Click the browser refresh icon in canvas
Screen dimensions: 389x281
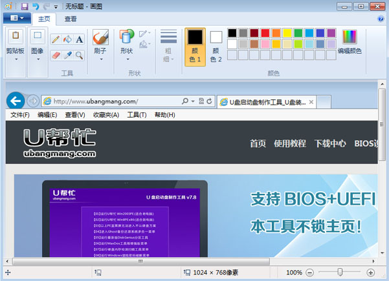click(209, 101)
